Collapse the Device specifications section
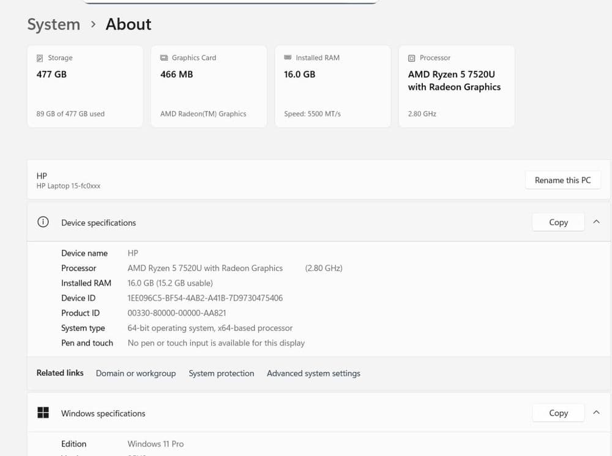 click(596, 222)
